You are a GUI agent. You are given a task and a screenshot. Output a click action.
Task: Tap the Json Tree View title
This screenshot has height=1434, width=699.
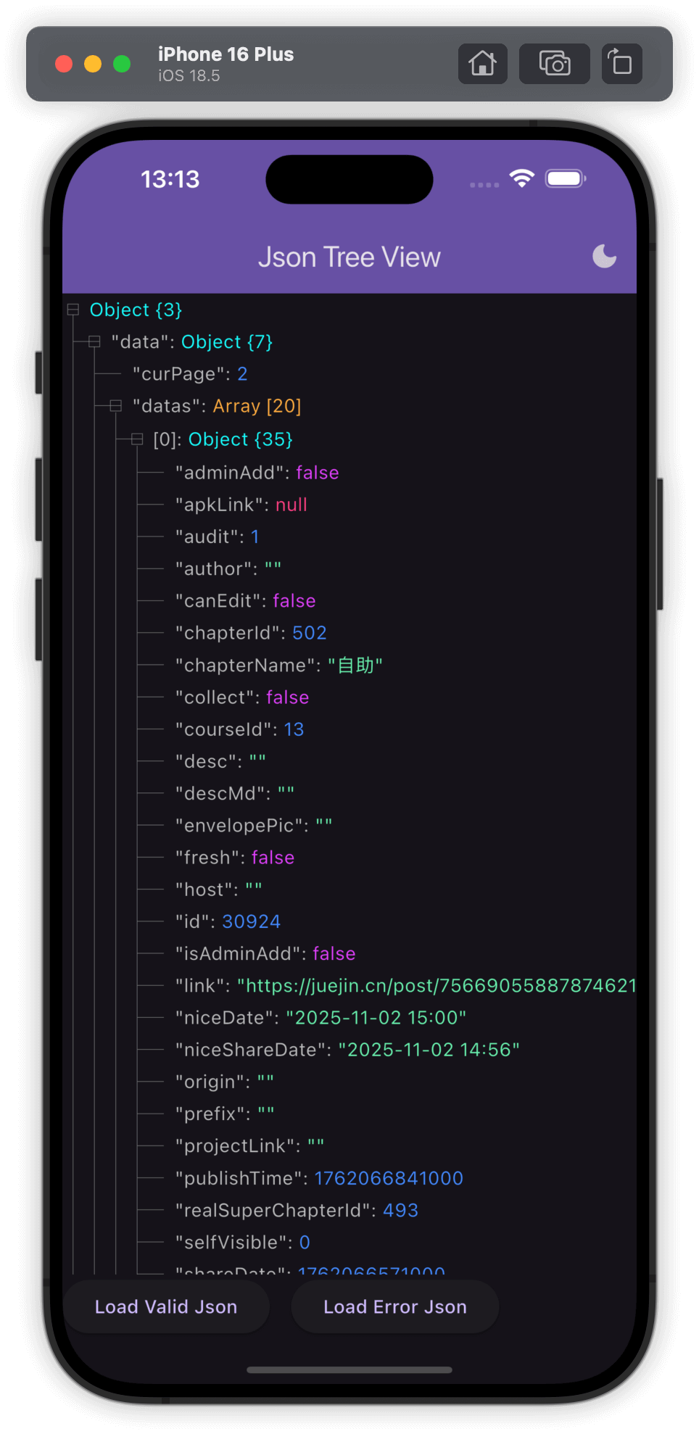pos(349,256)
